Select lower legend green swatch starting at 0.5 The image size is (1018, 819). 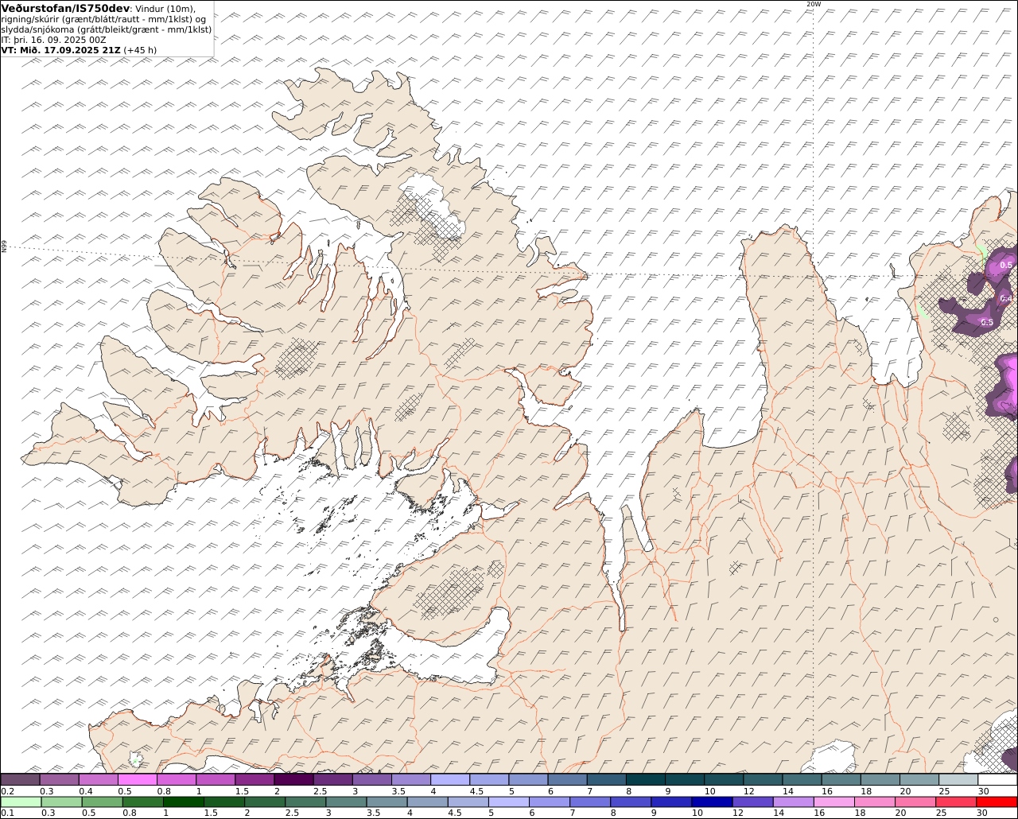click(x=102, y=802)
